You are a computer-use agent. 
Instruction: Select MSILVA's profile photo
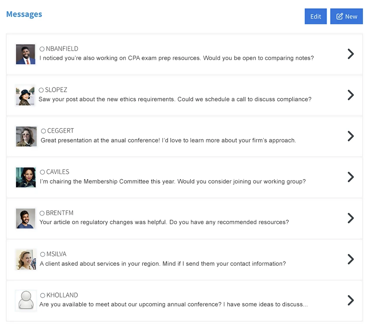coord(26,259)
